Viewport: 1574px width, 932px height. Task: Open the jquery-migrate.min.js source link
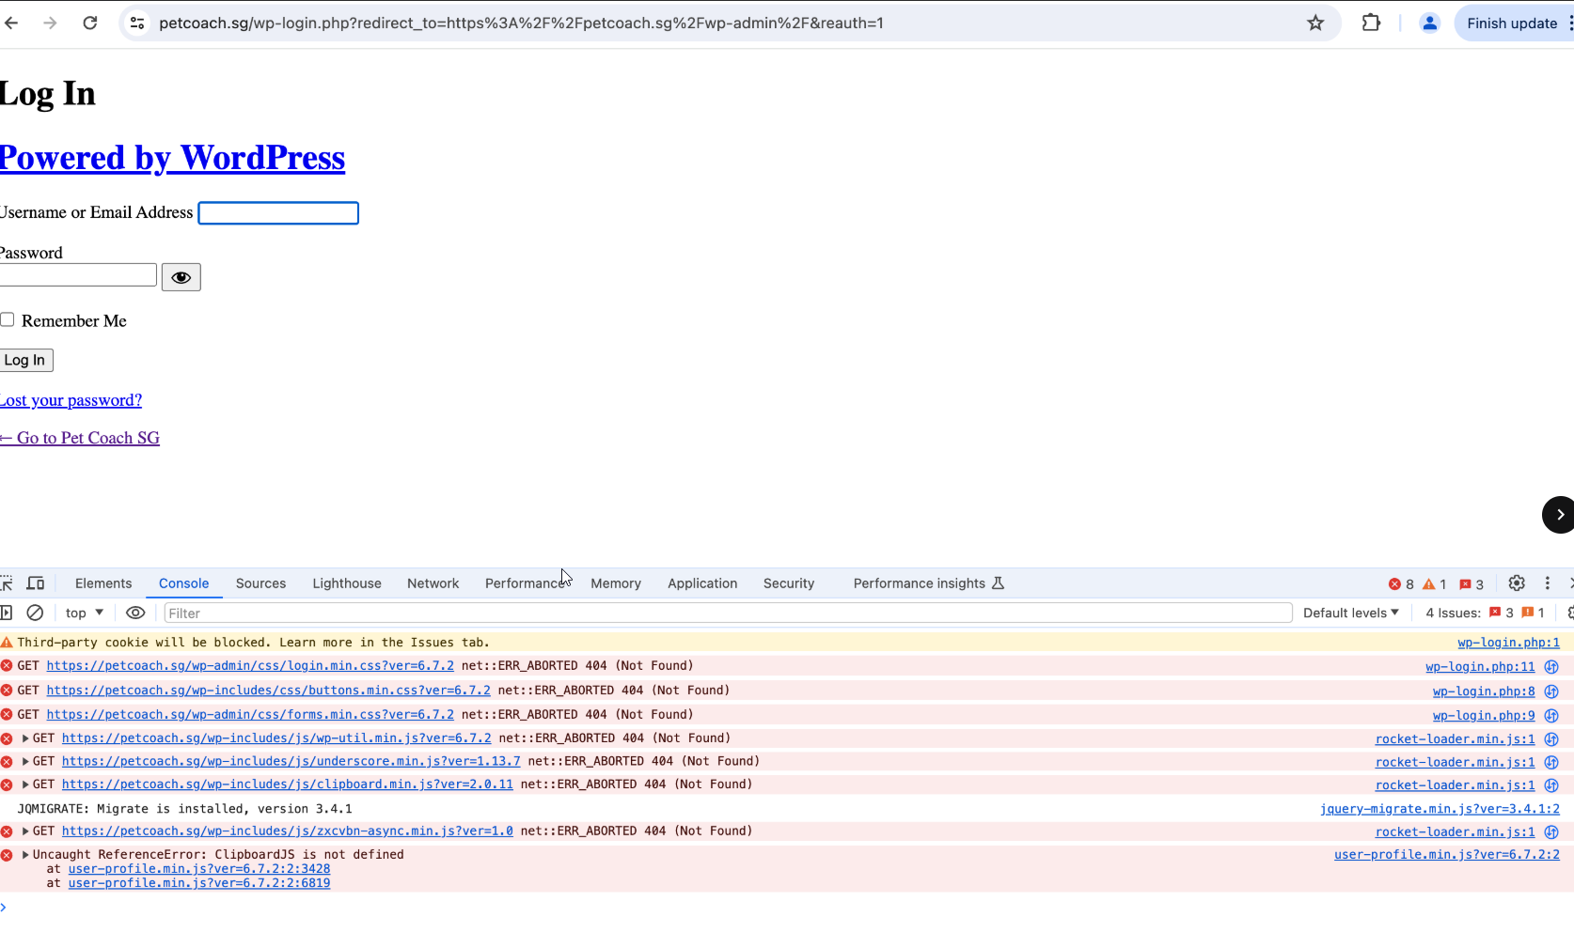tap(1440, 809)
